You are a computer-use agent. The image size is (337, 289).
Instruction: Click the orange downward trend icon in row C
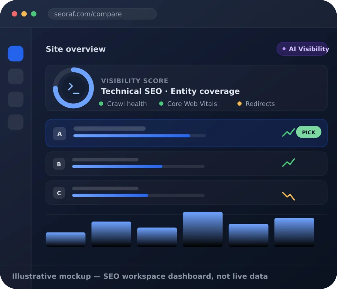pyautogui.click(x=288, y=196)
